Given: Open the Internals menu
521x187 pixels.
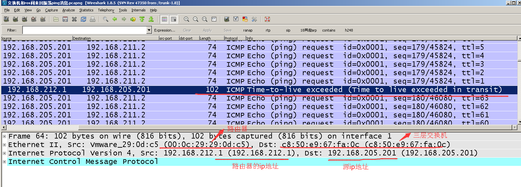Looking at the screenshot, I should pyautogui.click(x=138, y=10).
